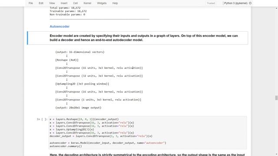Screen dimensions: 278x156
Task: Click the Conv2DTranspose 1 units diagram line
Action: (x=98, y=100)
